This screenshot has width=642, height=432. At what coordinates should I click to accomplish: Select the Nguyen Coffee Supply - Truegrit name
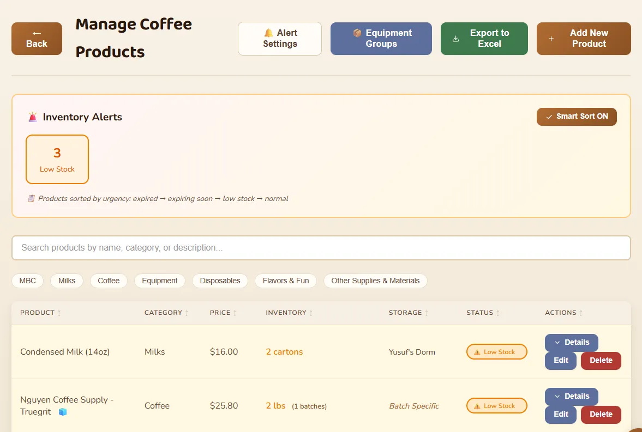click(67, 406)
